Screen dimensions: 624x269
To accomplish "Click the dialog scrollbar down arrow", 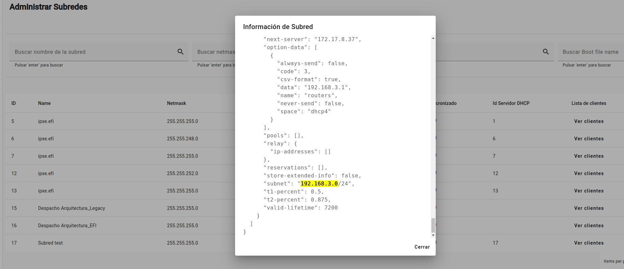I will pos(433,235).
